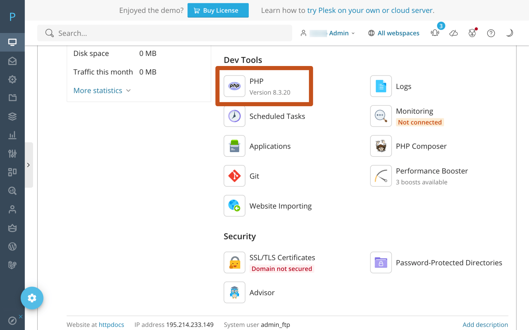Click the Buy License button

click(x=218, y=10)
